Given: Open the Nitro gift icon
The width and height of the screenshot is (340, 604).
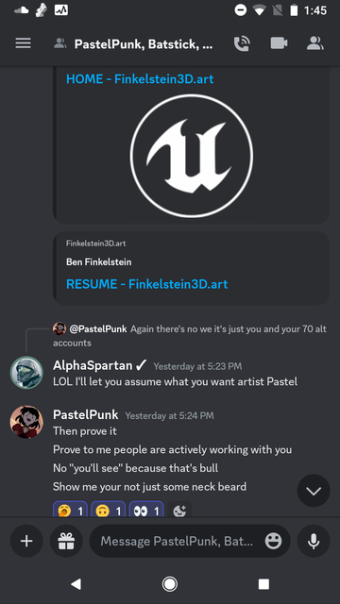Looking at the screenshot, I should click(66, 541).
